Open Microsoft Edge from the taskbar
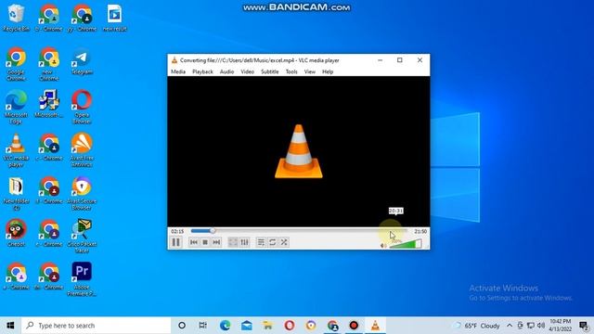 pos(225,326)
